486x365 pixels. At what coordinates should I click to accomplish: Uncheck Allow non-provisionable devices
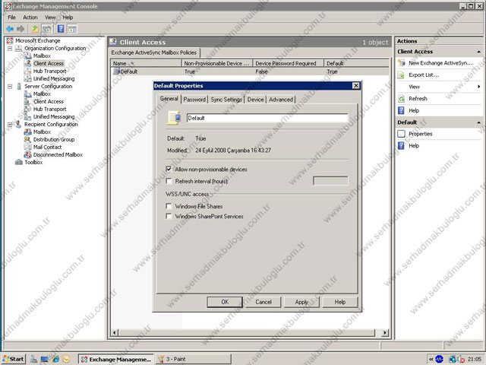[x=169, y=169]
